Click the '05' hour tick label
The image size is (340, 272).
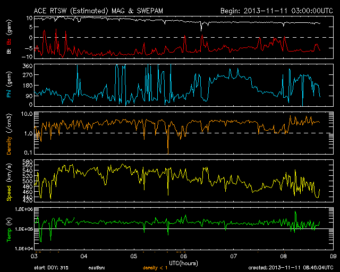tap(134, 257)
